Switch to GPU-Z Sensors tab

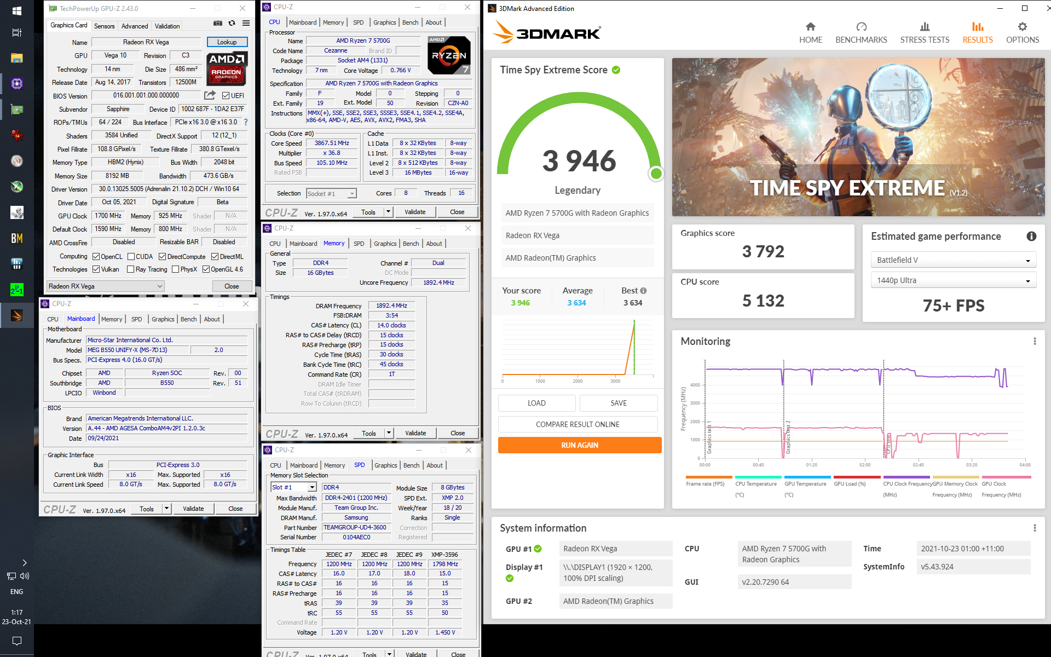[105, 26]
